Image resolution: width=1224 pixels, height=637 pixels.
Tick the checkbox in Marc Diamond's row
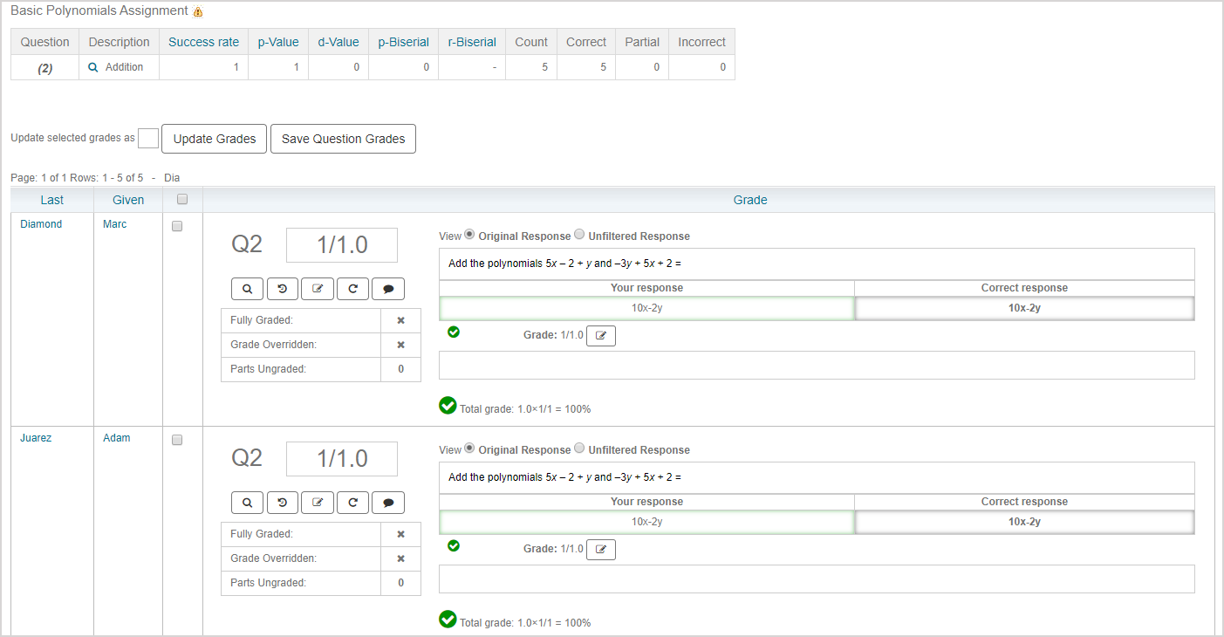click(x=177, y=226)
